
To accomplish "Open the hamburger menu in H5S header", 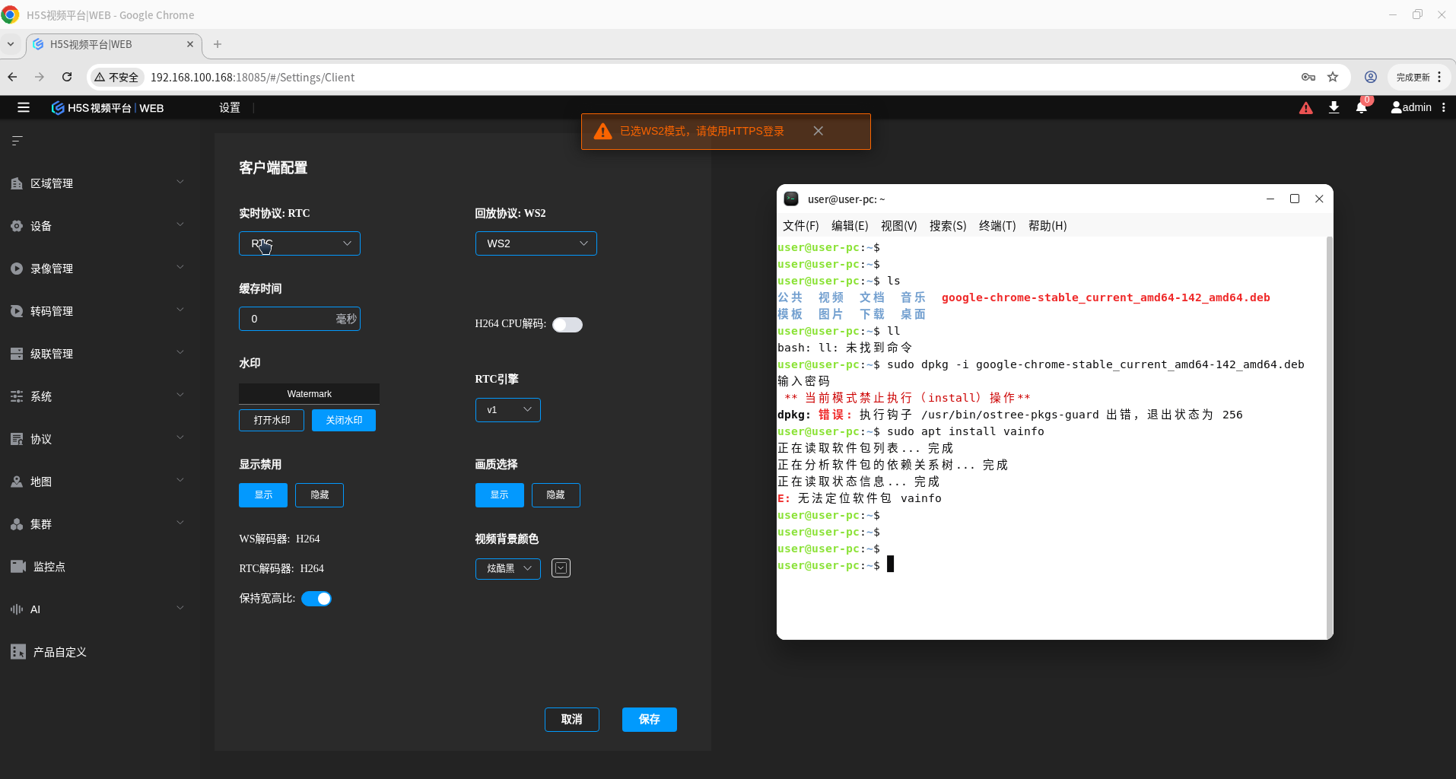I will click(x=24, y=108).
